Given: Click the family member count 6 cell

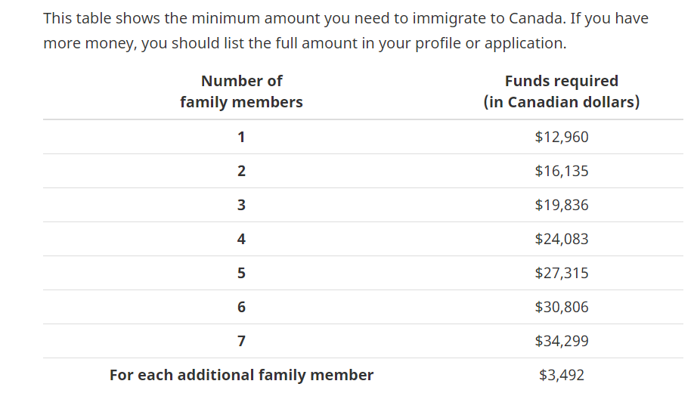Looking at the screenshot, I should pos(241,307).
